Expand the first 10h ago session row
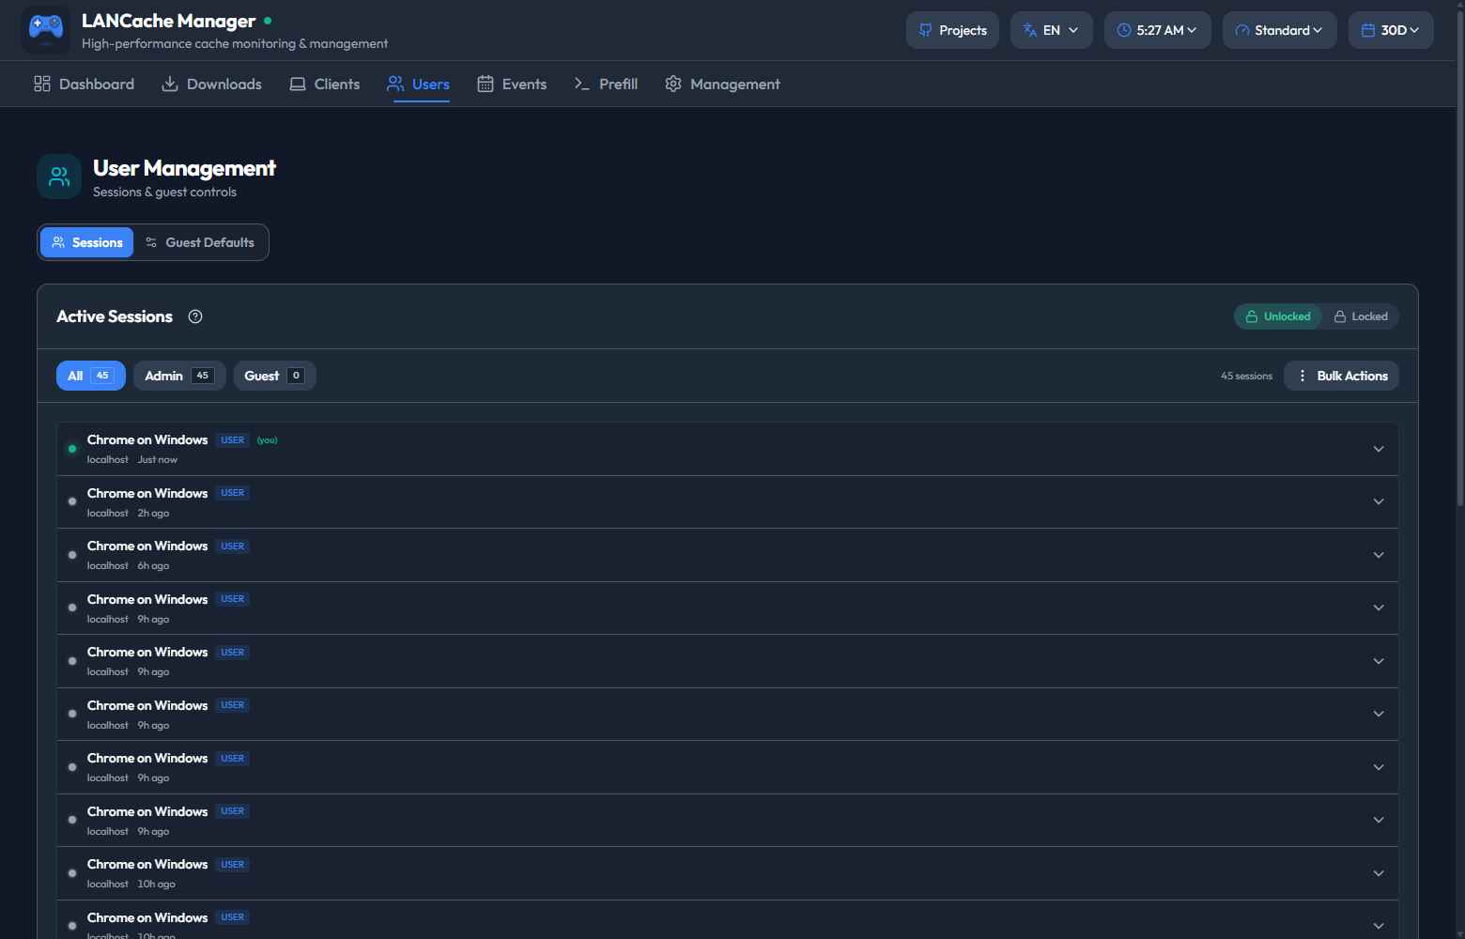Viewport: 1465px width, 939px height. coord(1379,873)
